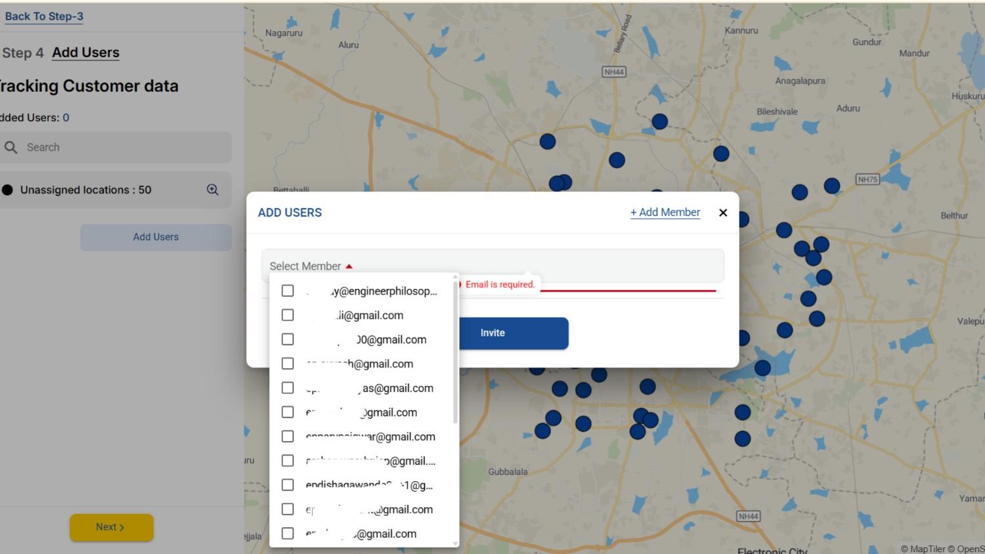Select the checkbox for email ending ar@gmail.com
985x554 pixels.
(x=288, y=437)
